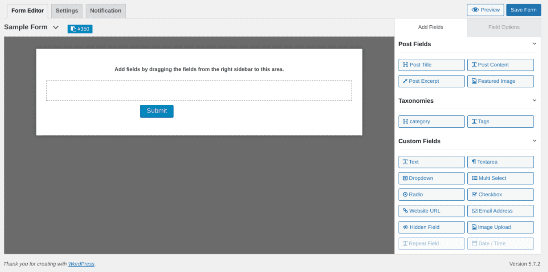Add a Post Excerpt field
This screenshot has width=548, height=272.
(x=431, y=81)
